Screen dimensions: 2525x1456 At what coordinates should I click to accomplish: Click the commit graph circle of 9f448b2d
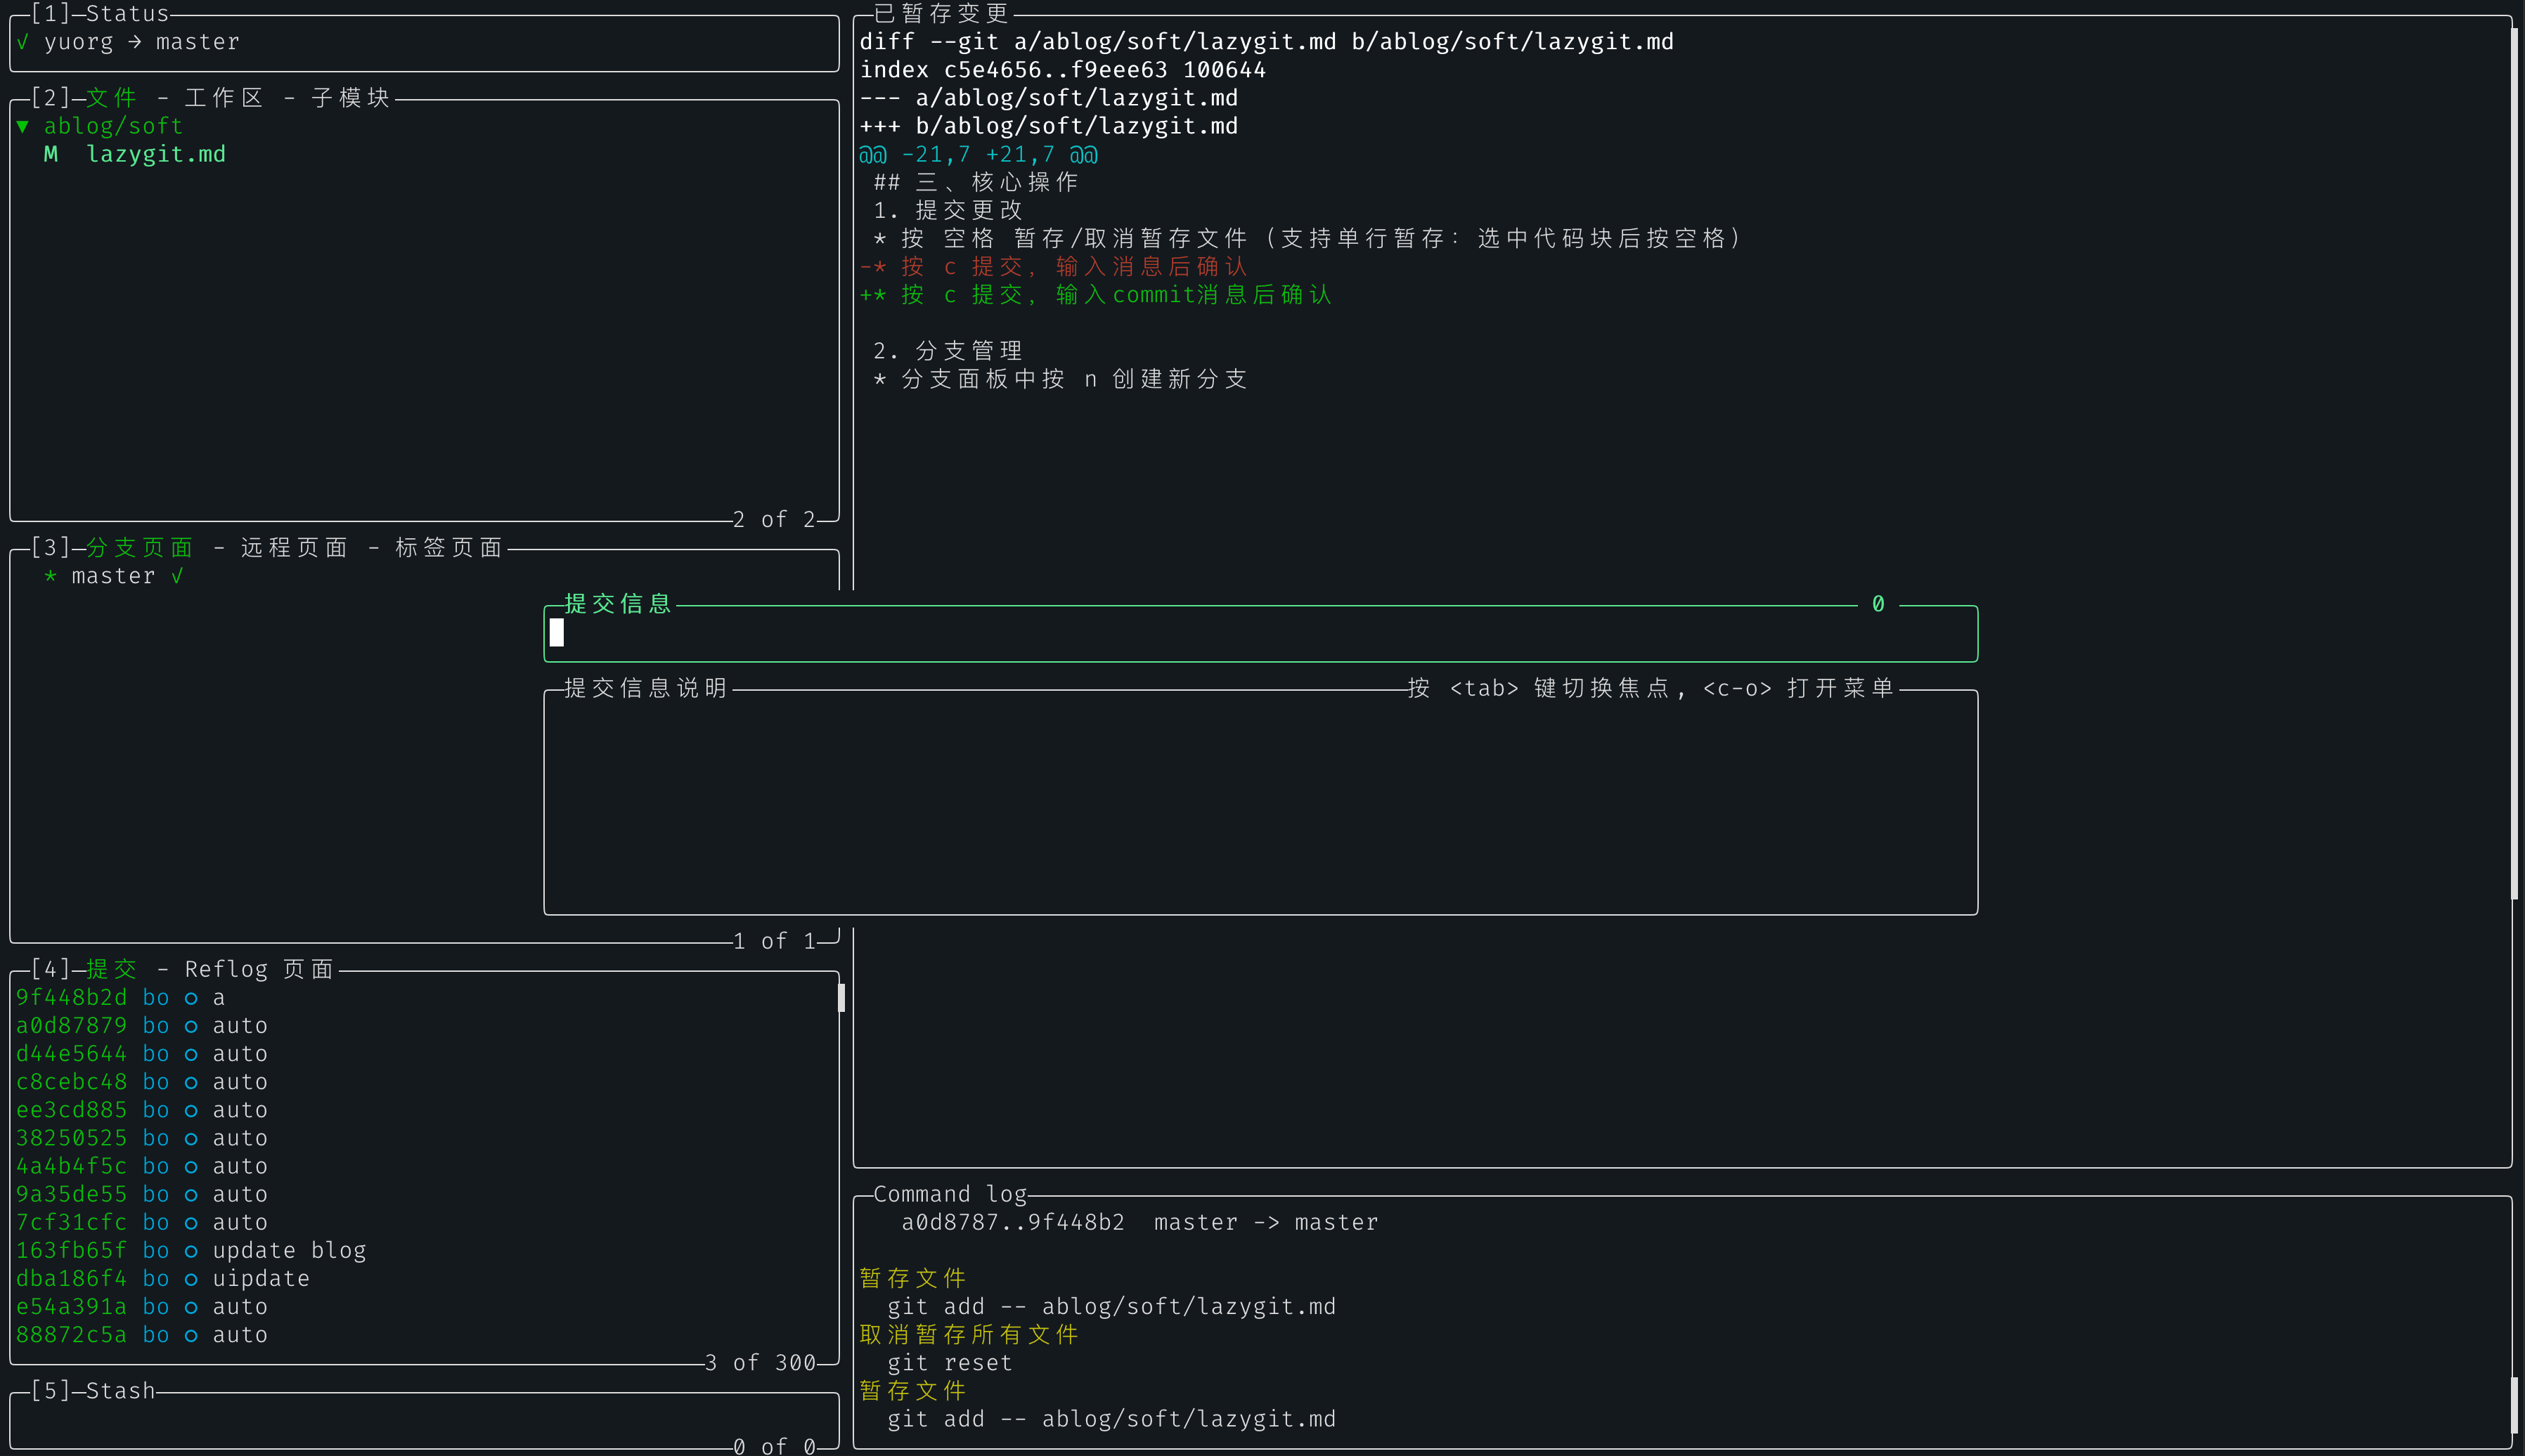pos(191,998)
